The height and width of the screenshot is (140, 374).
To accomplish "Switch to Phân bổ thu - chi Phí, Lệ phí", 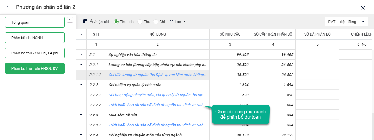I will 35,53.
